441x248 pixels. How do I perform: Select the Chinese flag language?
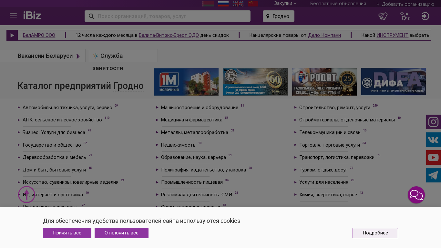pyautogui.click(x=253, y=3)
